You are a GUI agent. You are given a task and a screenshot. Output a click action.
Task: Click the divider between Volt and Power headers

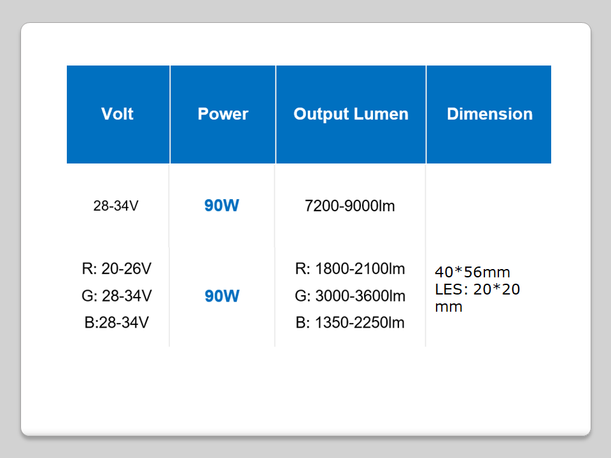click(170, 114)
